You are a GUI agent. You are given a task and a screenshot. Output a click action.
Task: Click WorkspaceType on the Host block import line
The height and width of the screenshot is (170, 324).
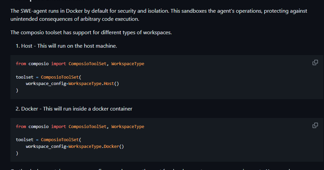(128, 64)
